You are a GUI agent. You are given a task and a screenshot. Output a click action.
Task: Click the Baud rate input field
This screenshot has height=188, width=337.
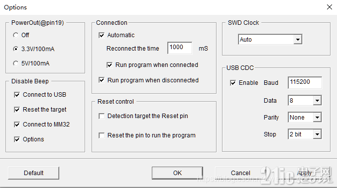(x=305, y=82)
